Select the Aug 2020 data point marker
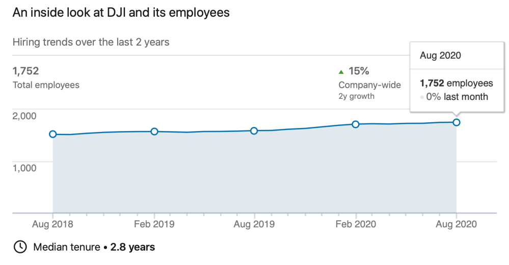 point(457,122)
